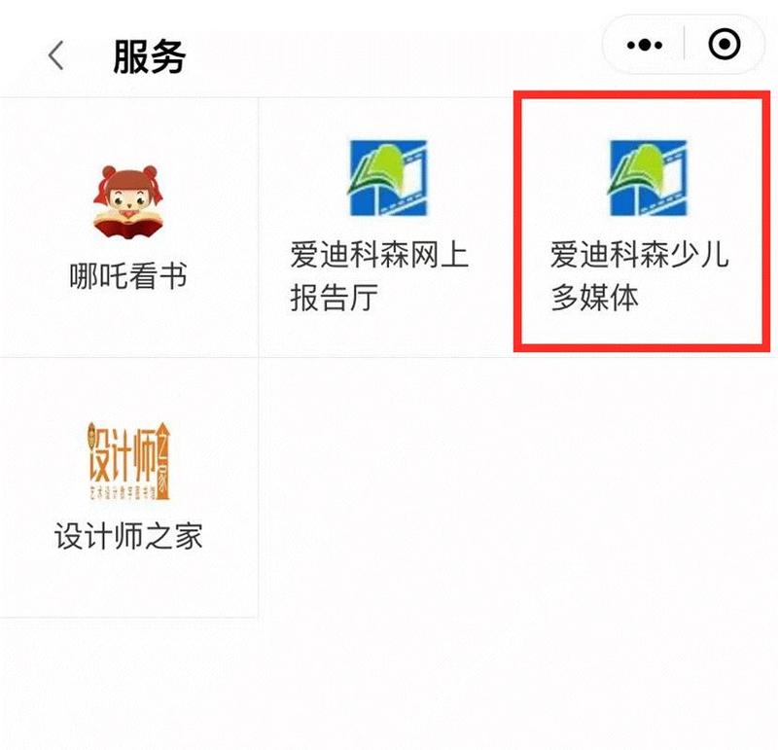Open the 设计师之家 service tile
This screenshot has width=778, height=750.
129,487
